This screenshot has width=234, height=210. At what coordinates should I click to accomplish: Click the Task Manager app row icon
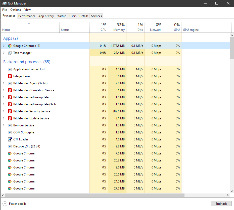tap(10, 53)
